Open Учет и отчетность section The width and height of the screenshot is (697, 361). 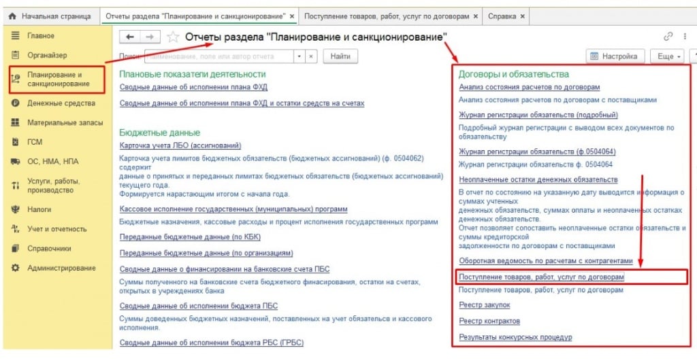57,229
